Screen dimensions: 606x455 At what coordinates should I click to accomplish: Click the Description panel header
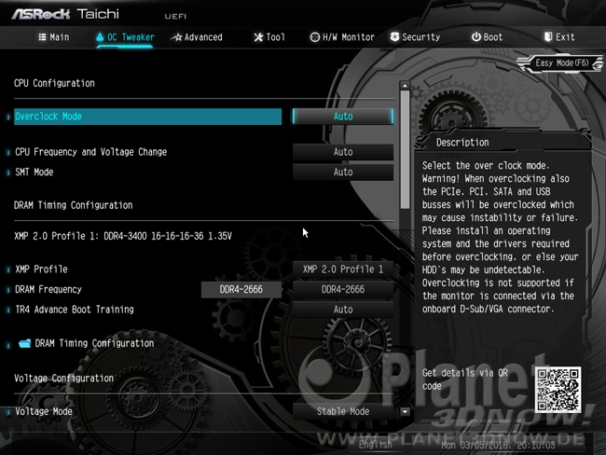click(462, 143)
